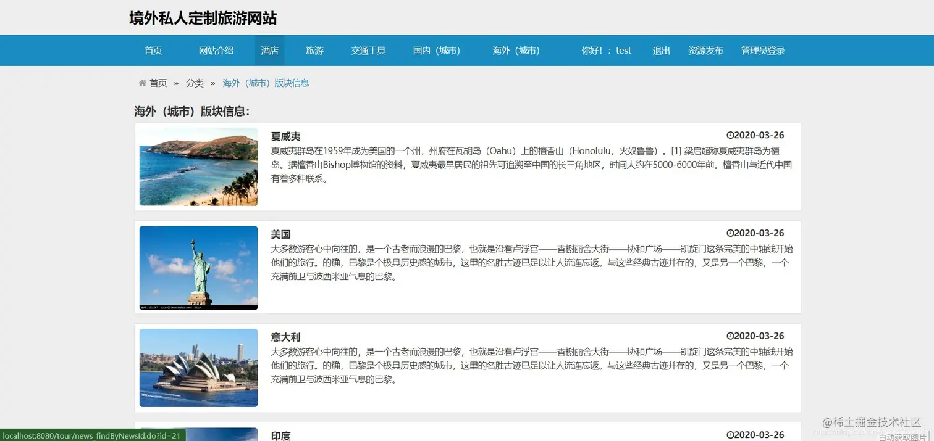Click the 美国 article heading
The width and height of the screenshot is (934, 441).
(281, 234)
